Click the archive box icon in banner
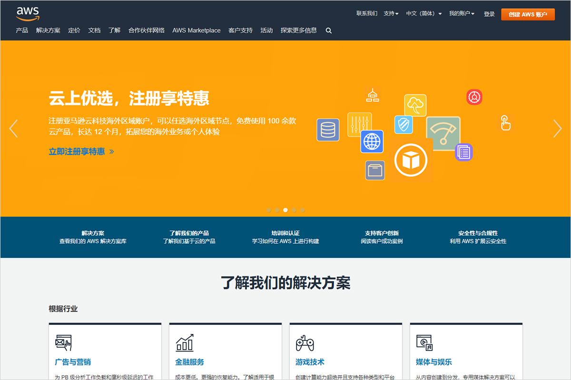 pos(375,170)
